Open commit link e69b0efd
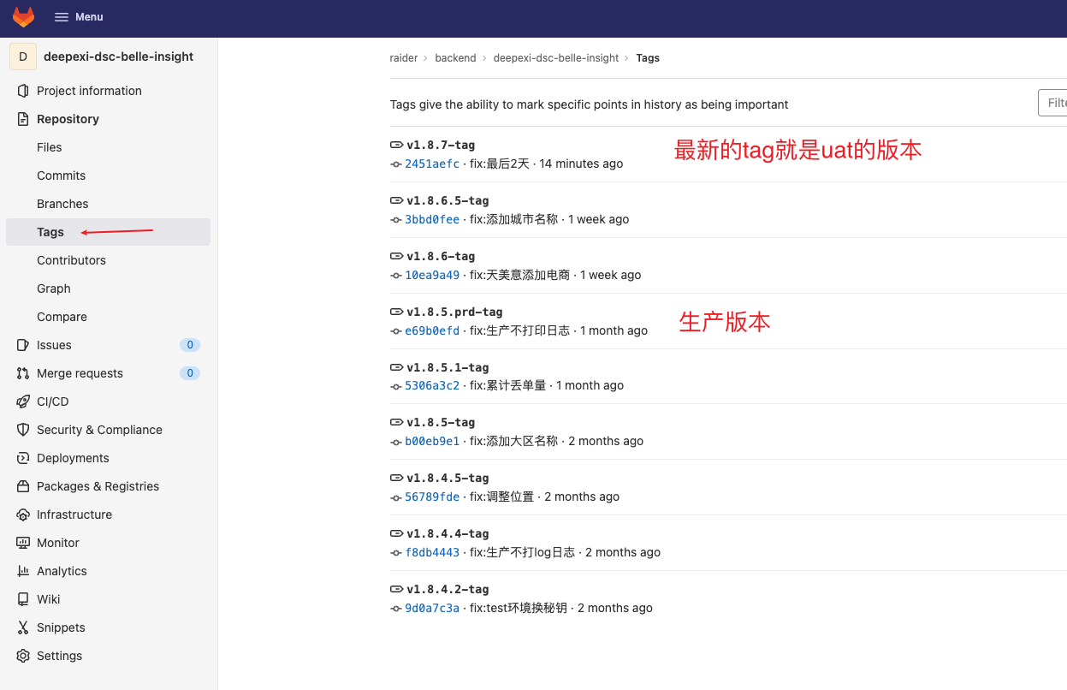The height and width of the screenshot is (690, 1067). point(432,330)
